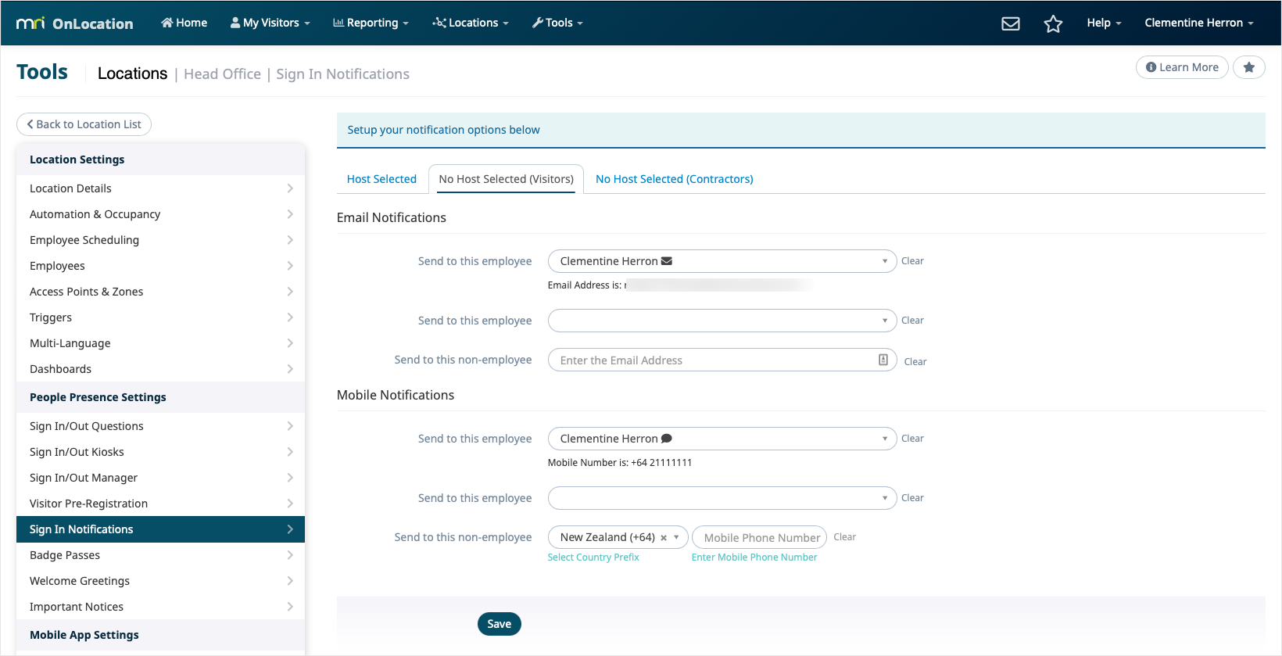Click the Enter the Email Address field
The width and height of the screenshot is (1282, 656).
pyautogui.click(x=722, y=360)
